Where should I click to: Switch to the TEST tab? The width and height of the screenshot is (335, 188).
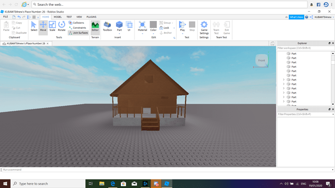tap(69, 17)
